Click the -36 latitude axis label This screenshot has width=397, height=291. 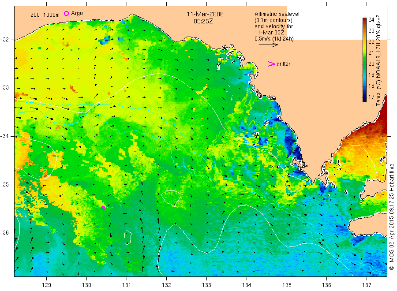point(4,232)
